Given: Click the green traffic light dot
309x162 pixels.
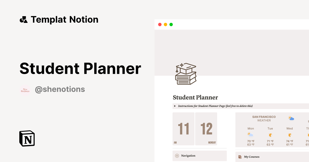Looking at the screenshot, I should click(171, 24).
